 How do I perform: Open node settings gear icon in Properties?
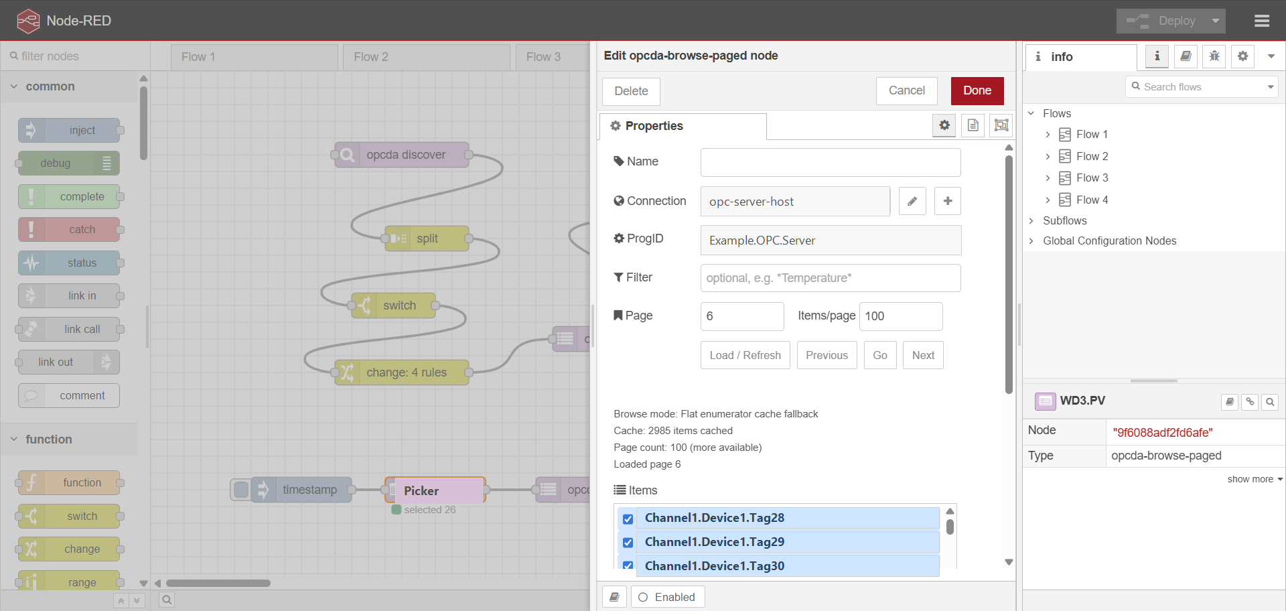pyautogui.click(x=944, y=125)
